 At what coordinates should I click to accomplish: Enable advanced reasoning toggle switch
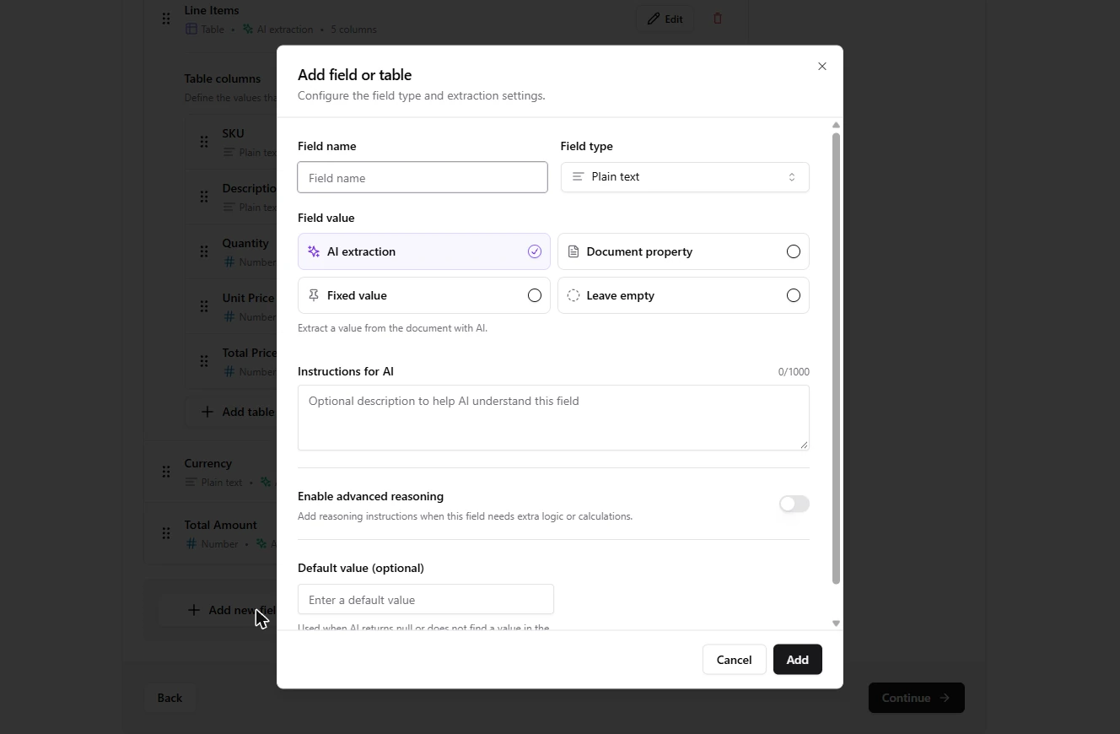(794, 504)
